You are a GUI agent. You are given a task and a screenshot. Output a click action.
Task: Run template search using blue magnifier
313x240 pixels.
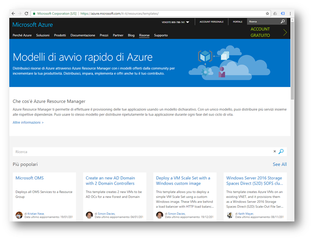coord(281,152)
